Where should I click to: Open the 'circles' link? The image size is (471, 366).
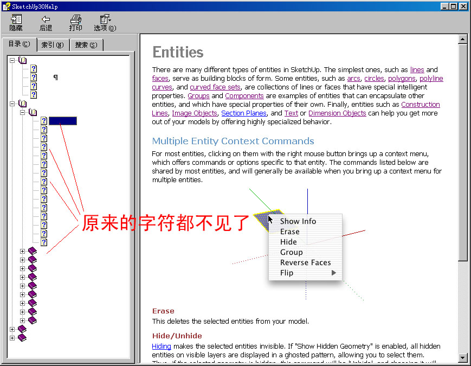pyautogui.click(x=375, y=79)
